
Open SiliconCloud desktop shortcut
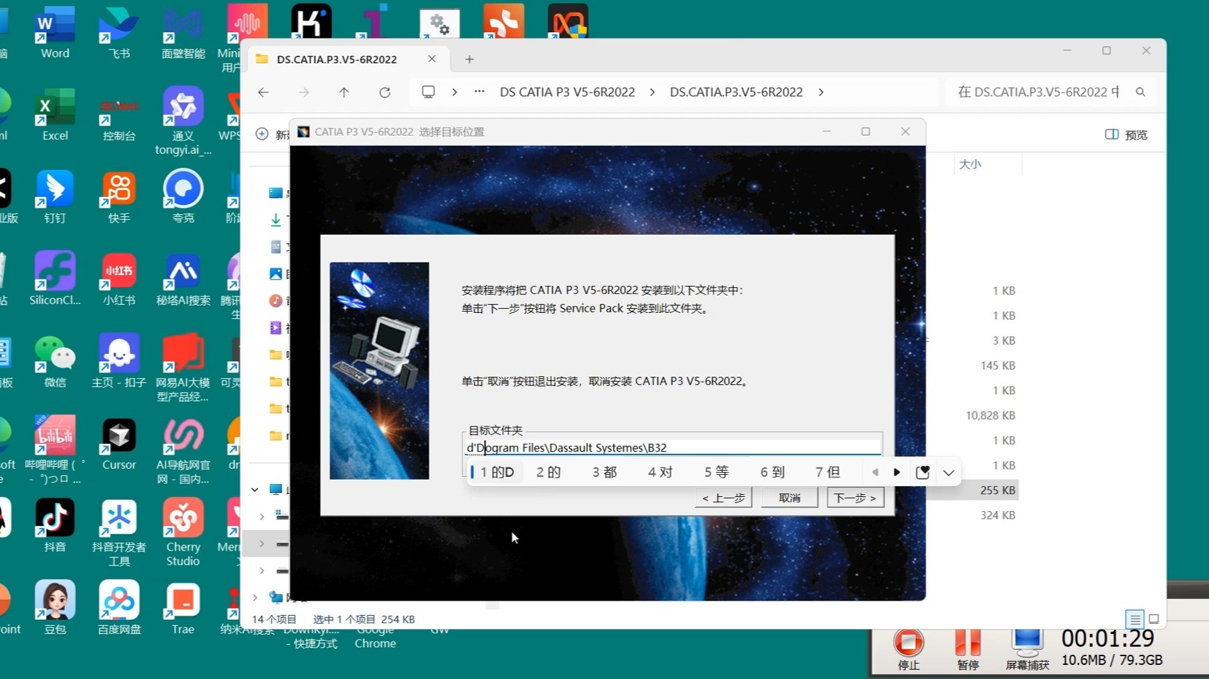click(x=55, y=279)
